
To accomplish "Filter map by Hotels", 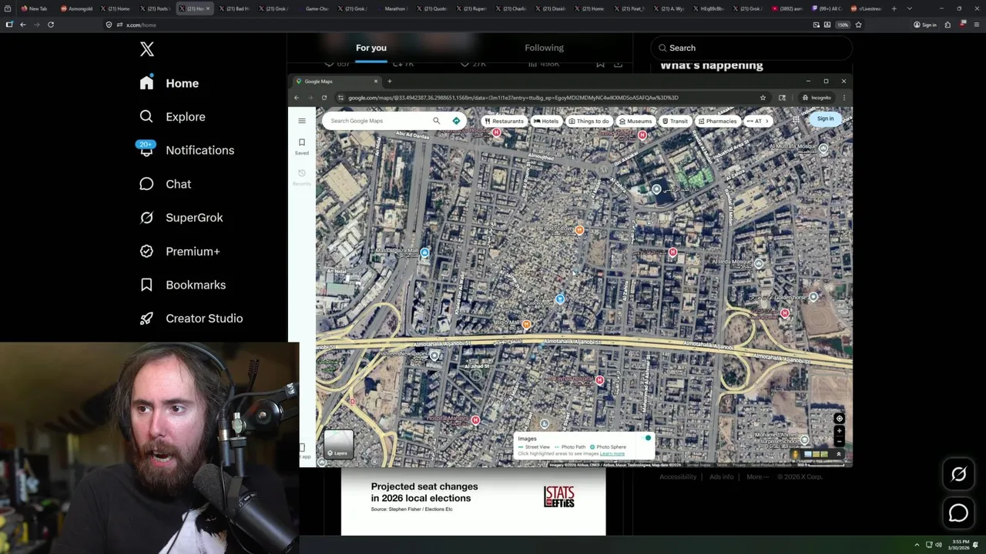I will [546, 121].
